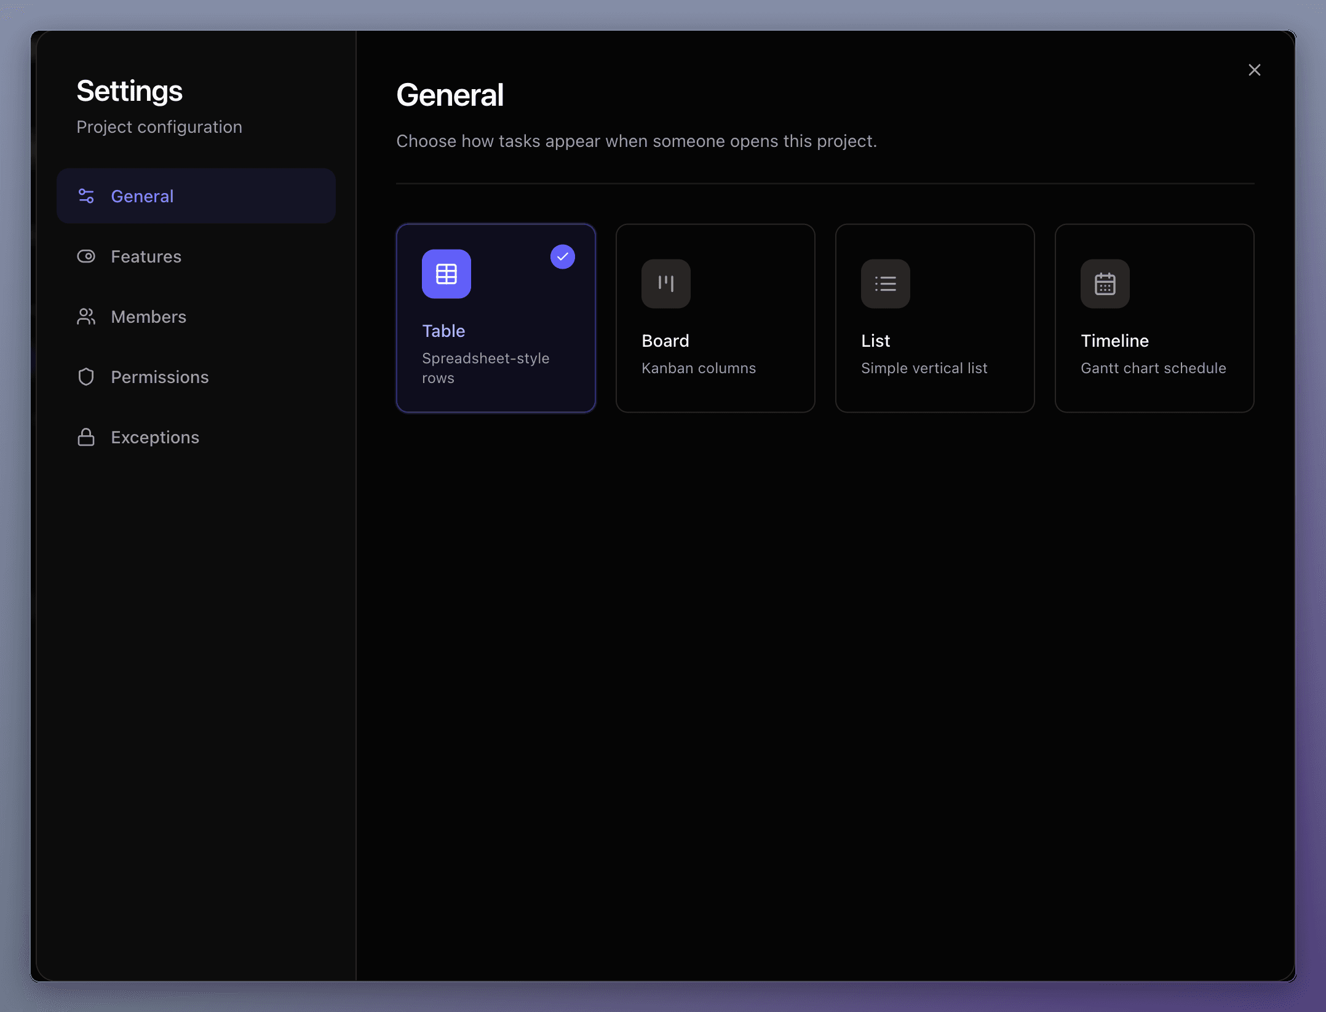Pick the Timeline view option label
Image resolution: width=1326 pixels, height=1012 pixels.
pyautogui.click(x=1114, y=341)
